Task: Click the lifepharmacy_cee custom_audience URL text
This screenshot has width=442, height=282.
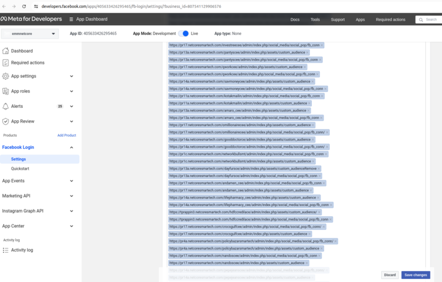Action: pyautogui.click(x=242, y=197)
